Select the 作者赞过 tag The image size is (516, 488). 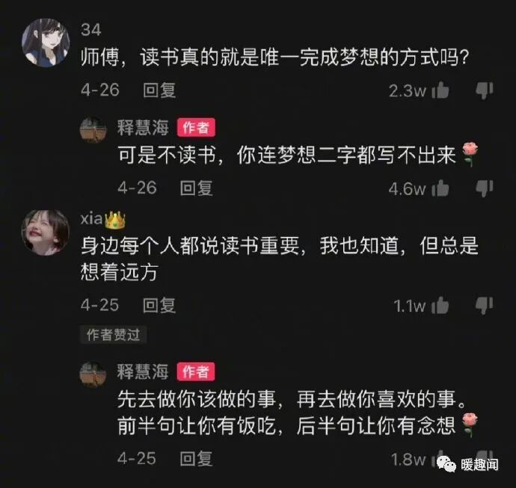113,335
